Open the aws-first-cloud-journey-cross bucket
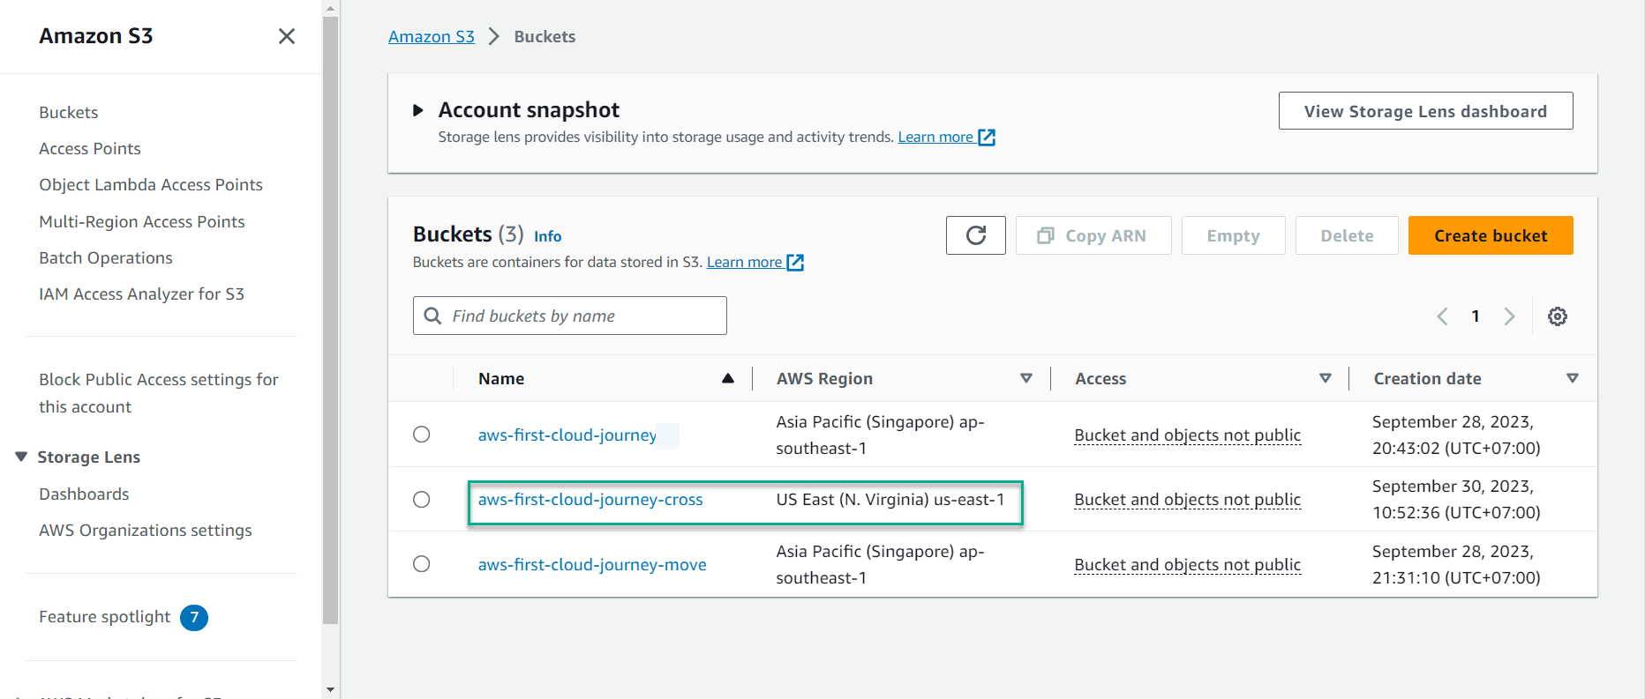The image size is (1645, 699). click(590, 500)
